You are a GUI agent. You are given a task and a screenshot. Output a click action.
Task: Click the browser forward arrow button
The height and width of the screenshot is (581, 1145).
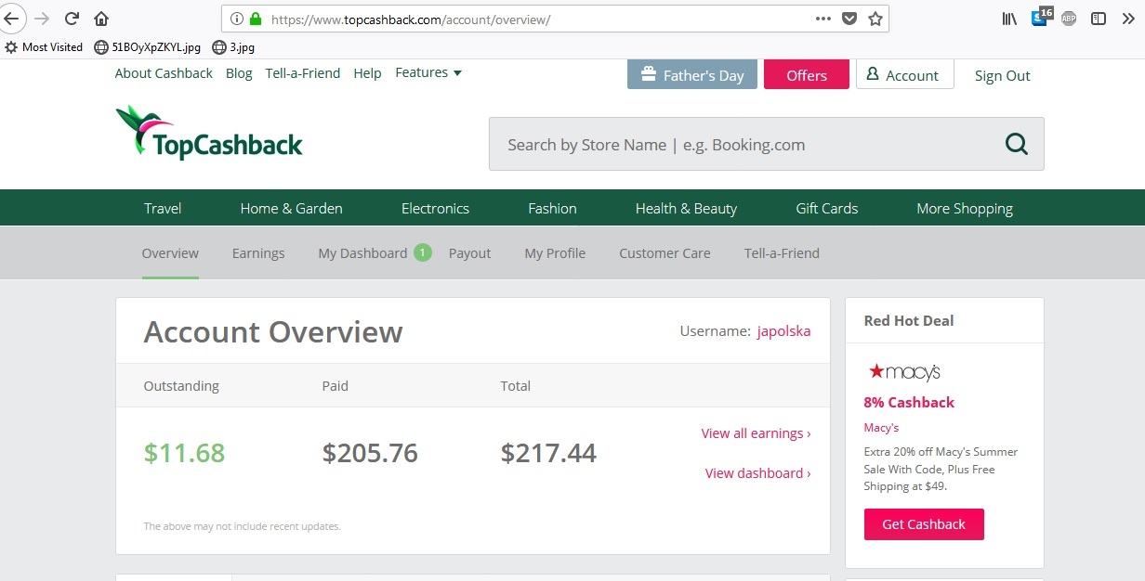(42, 19)
